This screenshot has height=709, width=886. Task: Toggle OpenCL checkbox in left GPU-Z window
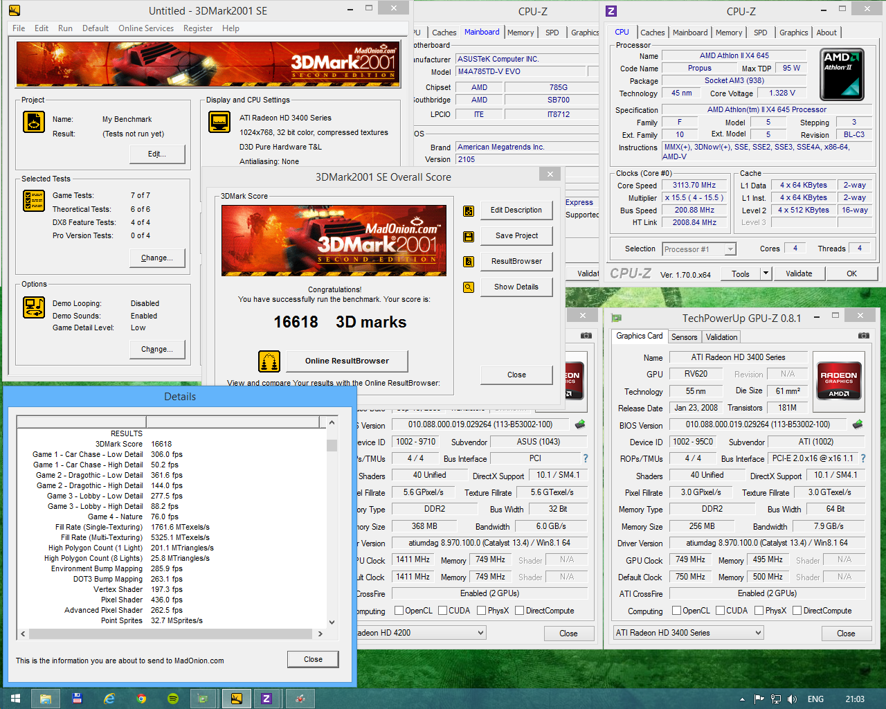click(x=399, y=611)
